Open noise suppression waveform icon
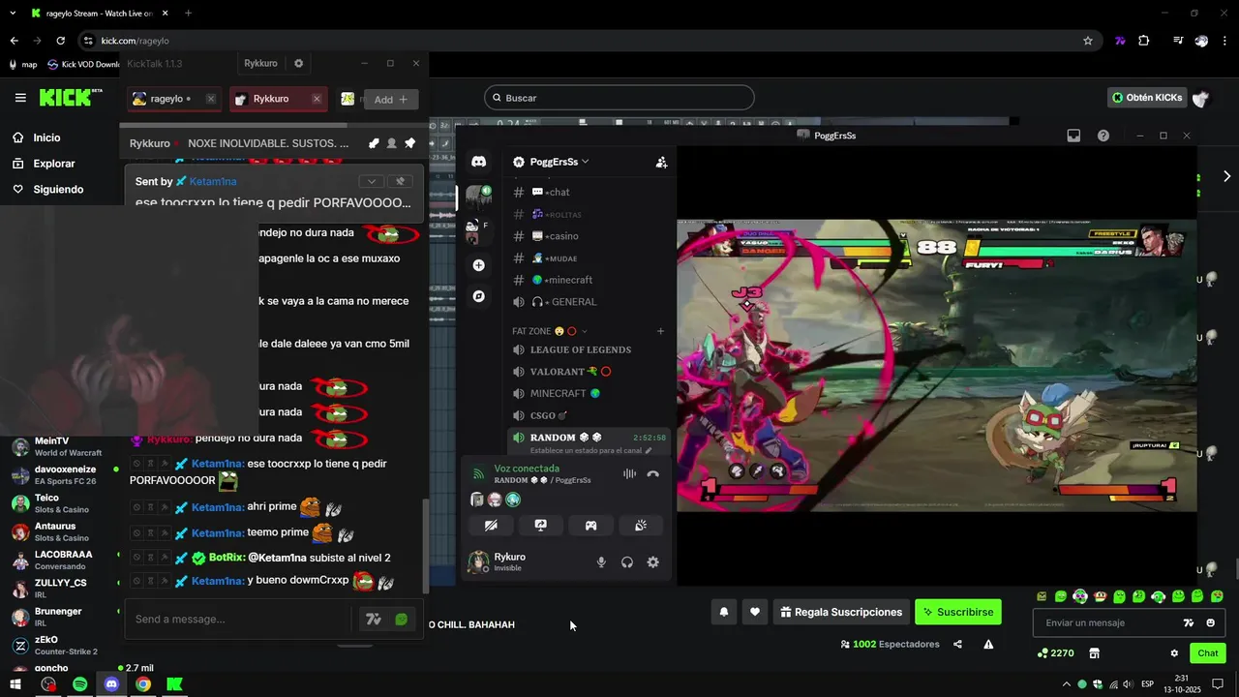 point(629,474)
